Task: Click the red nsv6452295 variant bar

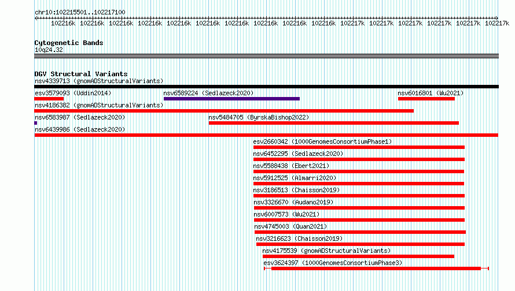Action: coord(359,159)
